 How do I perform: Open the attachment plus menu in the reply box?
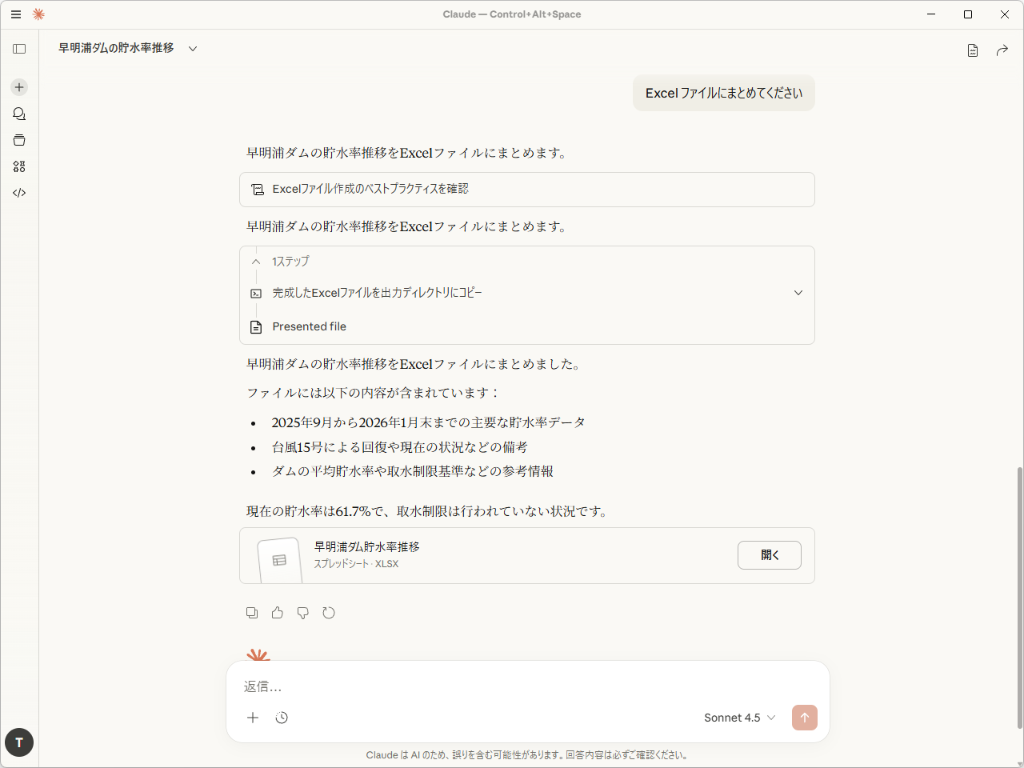[253, 718]
